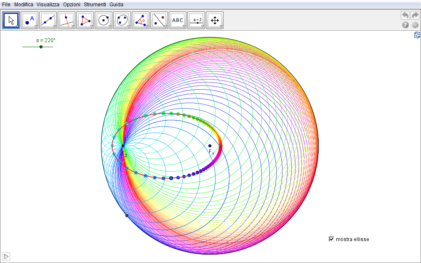
Task: Select the Angle measurement tool
Action: coord(141,20)
